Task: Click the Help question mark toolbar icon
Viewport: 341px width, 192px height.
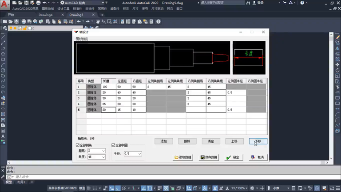Action: pyautogui.click(x=159, y=21)
